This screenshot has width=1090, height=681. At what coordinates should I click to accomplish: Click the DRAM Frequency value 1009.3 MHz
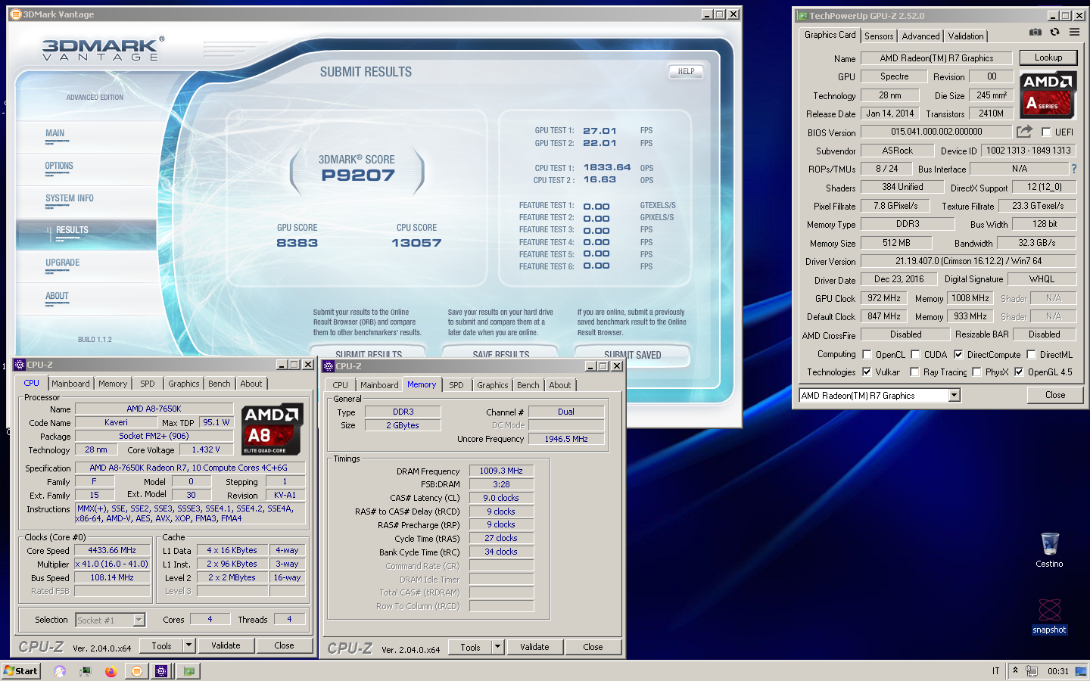tap(501, 471)
